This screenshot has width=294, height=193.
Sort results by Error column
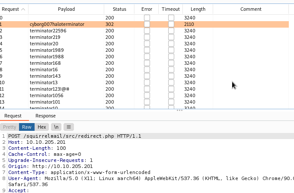tap(147, 9)
